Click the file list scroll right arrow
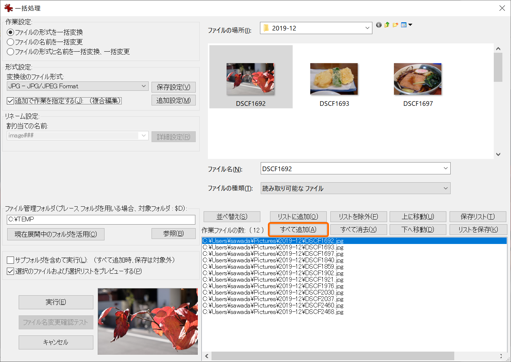Viewport: 511px width, 362px height. pyautogui.click(x=501, y=356)
